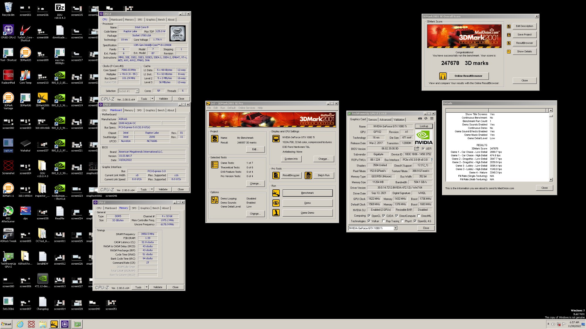Viewport: 586px width, 329px height.
Task: Click the eye icon beside Demo button
Action: coord(276,203)
